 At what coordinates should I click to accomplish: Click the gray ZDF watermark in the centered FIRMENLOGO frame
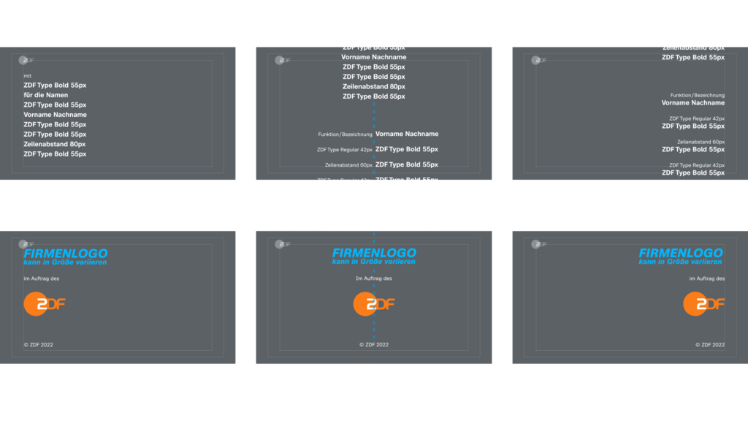coord(283,244)
